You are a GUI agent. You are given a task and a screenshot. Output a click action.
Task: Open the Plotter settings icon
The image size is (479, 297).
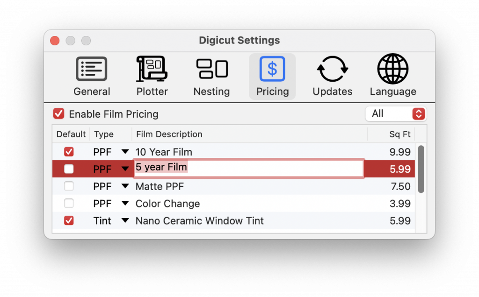(152, 69)
